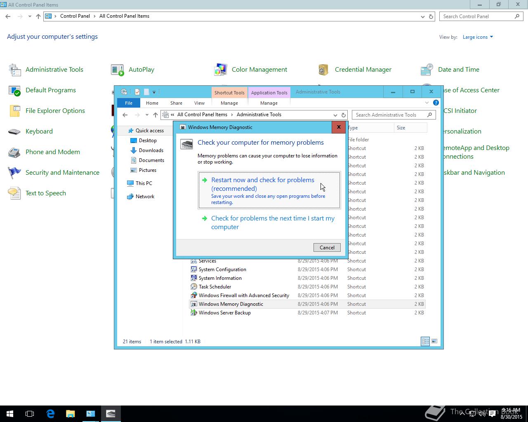Screen dimensions: 528x422
Task: Refresh the Control Panel address bar
Action: click(431, 16)
